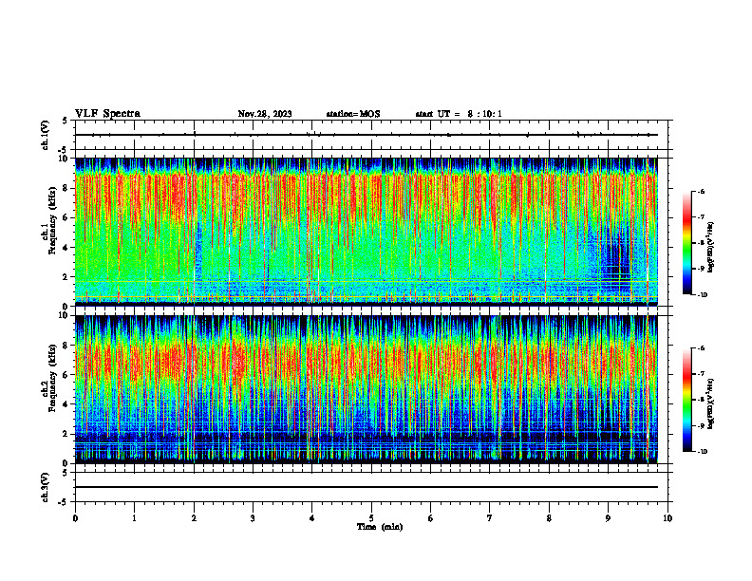Viewport: 752px width, 581px height.
Task: Click the "-8" value on ch.1 colorbar
Action: pyautogui.click(x=701, y=243)
